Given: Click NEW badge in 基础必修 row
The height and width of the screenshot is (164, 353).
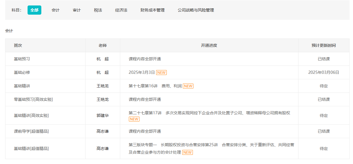Looking at the screenshot, I should point(161,72).
